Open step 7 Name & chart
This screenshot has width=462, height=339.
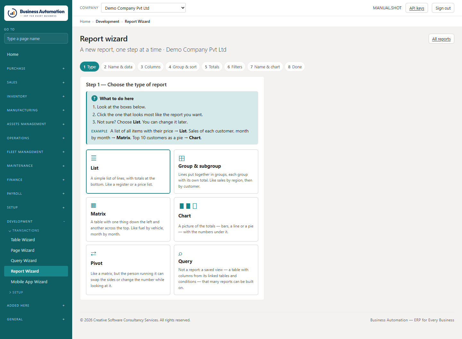(x=265, y=67)
